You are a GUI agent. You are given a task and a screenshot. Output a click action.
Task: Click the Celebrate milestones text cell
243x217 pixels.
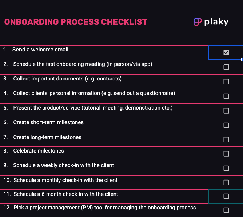click(x=39, y=151)
